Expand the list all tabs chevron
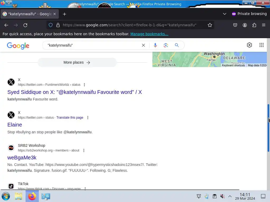The image size is (270, 202). click(225, 14)
